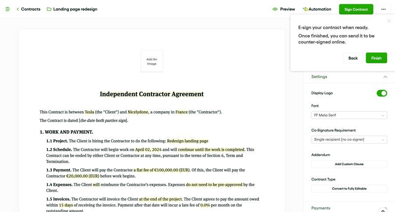
Task: Close the e-sign tooltip popup
Action: click(x=388, y=21)
